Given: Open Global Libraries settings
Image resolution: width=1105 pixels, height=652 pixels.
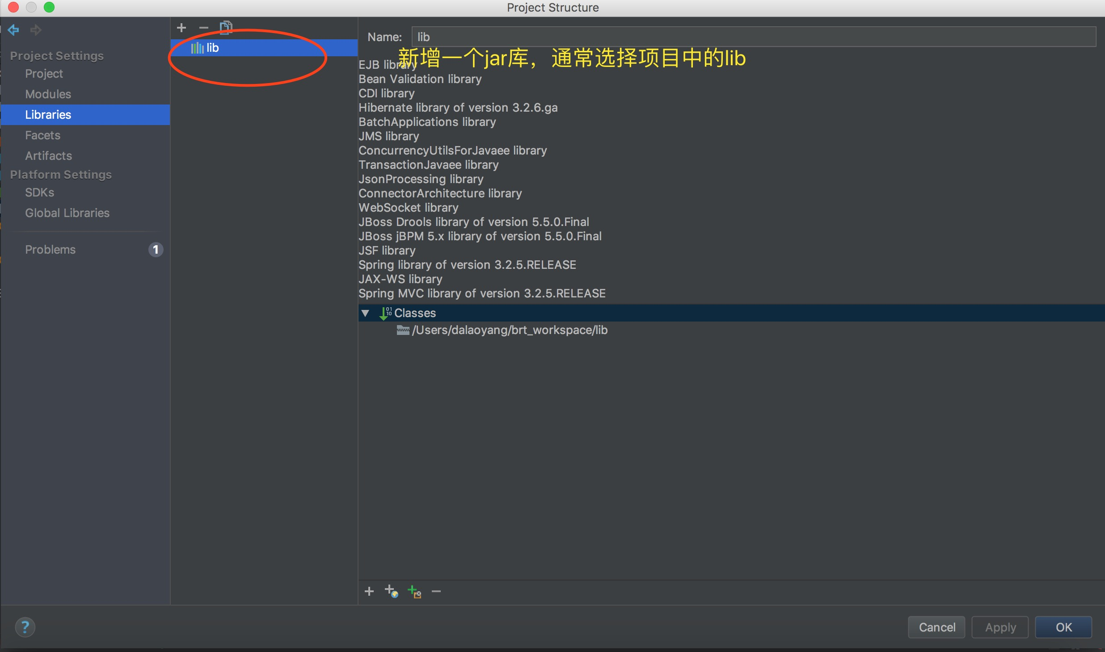Looking at the screenshot, I should (67, 213).
